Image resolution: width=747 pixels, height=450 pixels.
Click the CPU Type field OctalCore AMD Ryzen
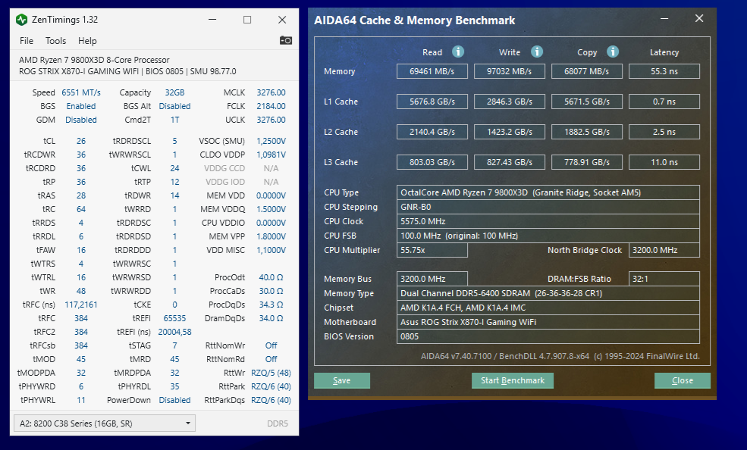click(x=548, y=192)
